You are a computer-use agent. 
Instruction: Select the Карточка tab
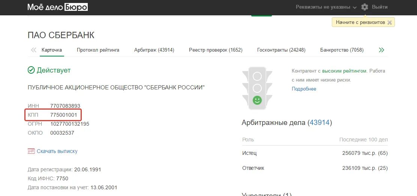click(x=52, y=50)
